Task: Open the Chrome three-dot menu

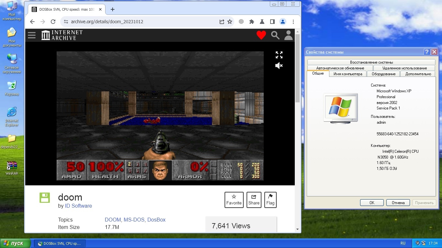Action: tap(293, 22)
